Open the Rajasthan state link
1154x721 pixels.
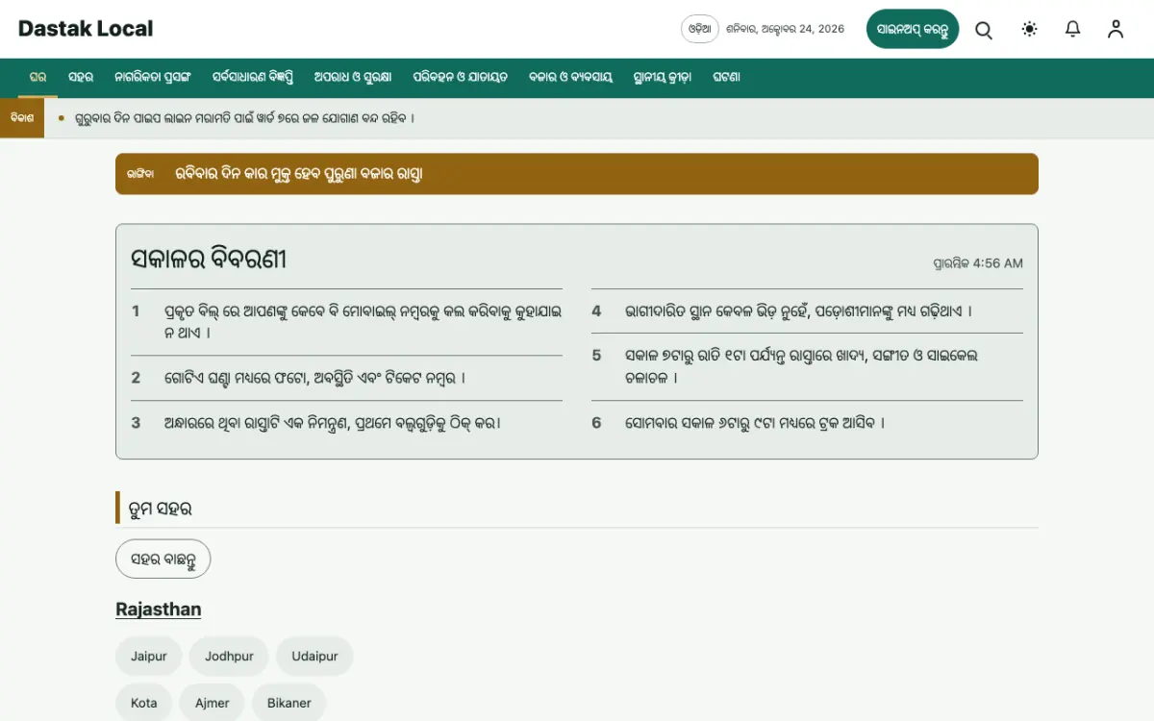pyautogui.click(x=159, y=609)
